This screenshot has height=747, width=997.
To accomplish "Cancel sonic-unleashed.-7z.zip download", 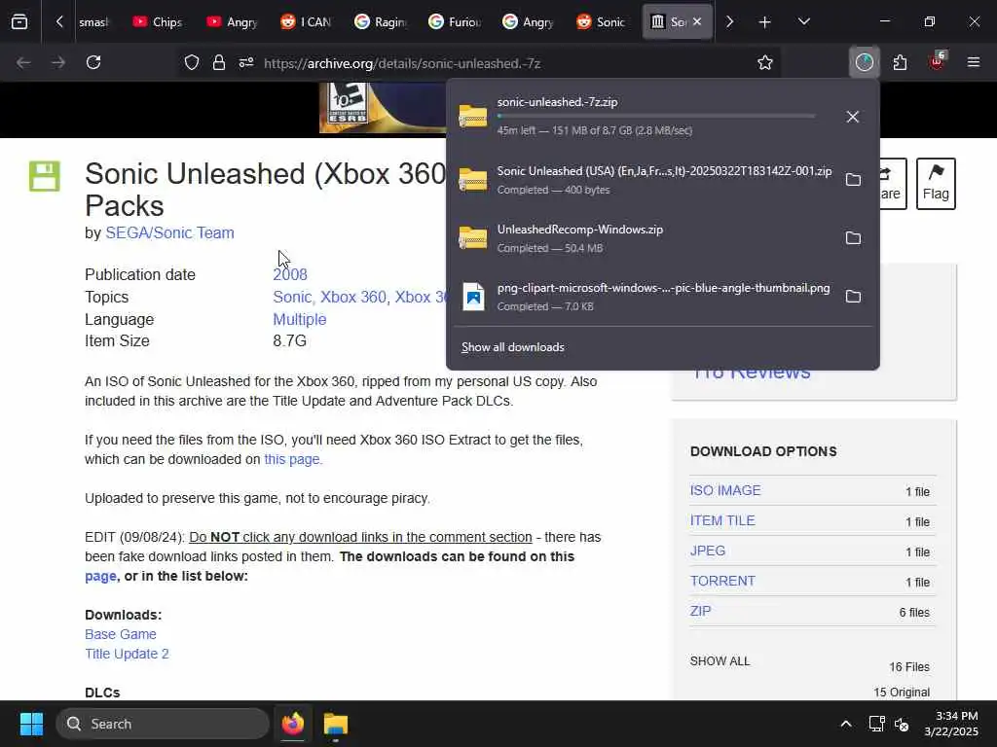I will [x=853, y=117].
